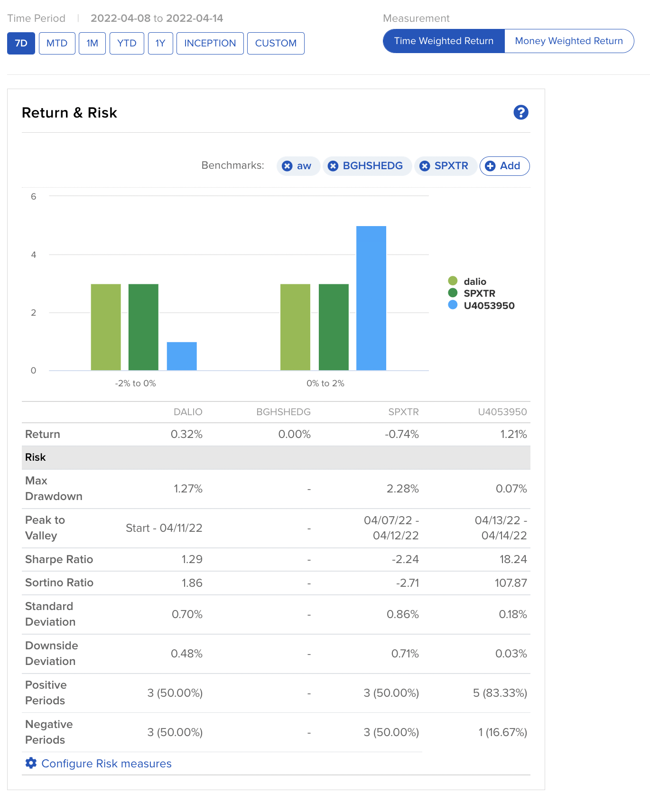Open Configure Risk measures link
This screenshot has height=801, width=650.
[x=106, y=764]
